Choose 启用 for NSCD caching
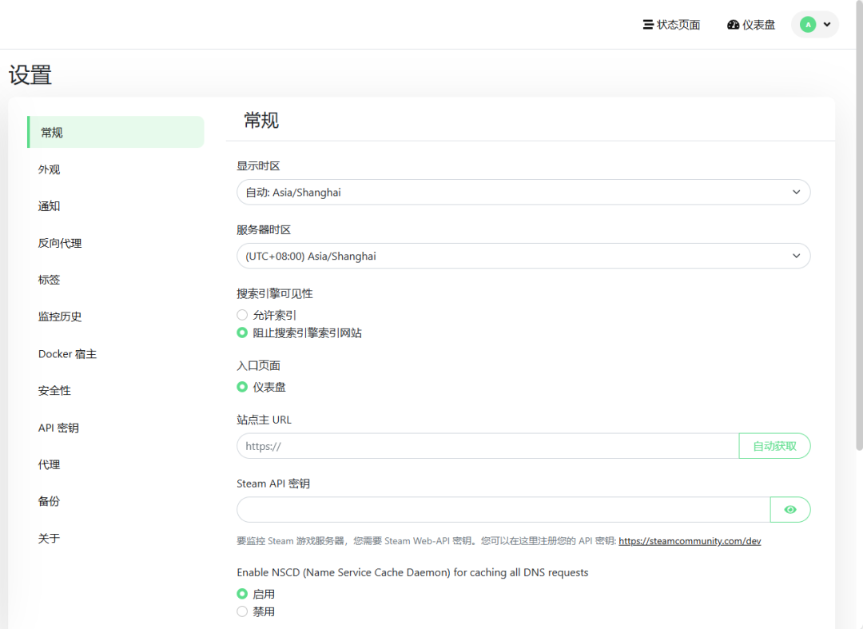The width and height of the screenshot is (863, 629). [242, 594]
